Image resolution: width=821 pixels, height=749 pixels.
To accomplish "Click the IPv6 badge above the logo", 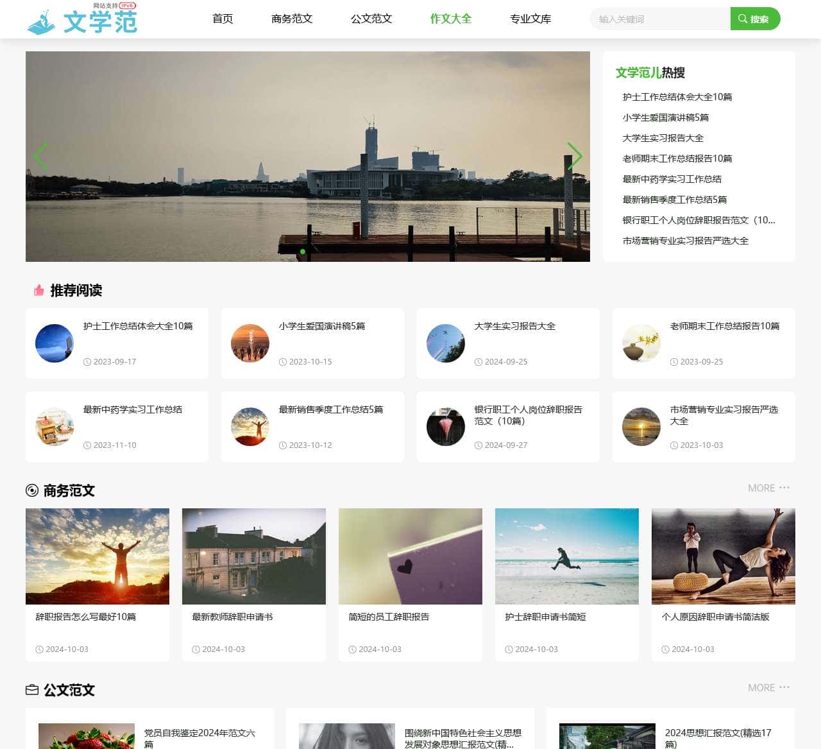I will coord(127,6).
